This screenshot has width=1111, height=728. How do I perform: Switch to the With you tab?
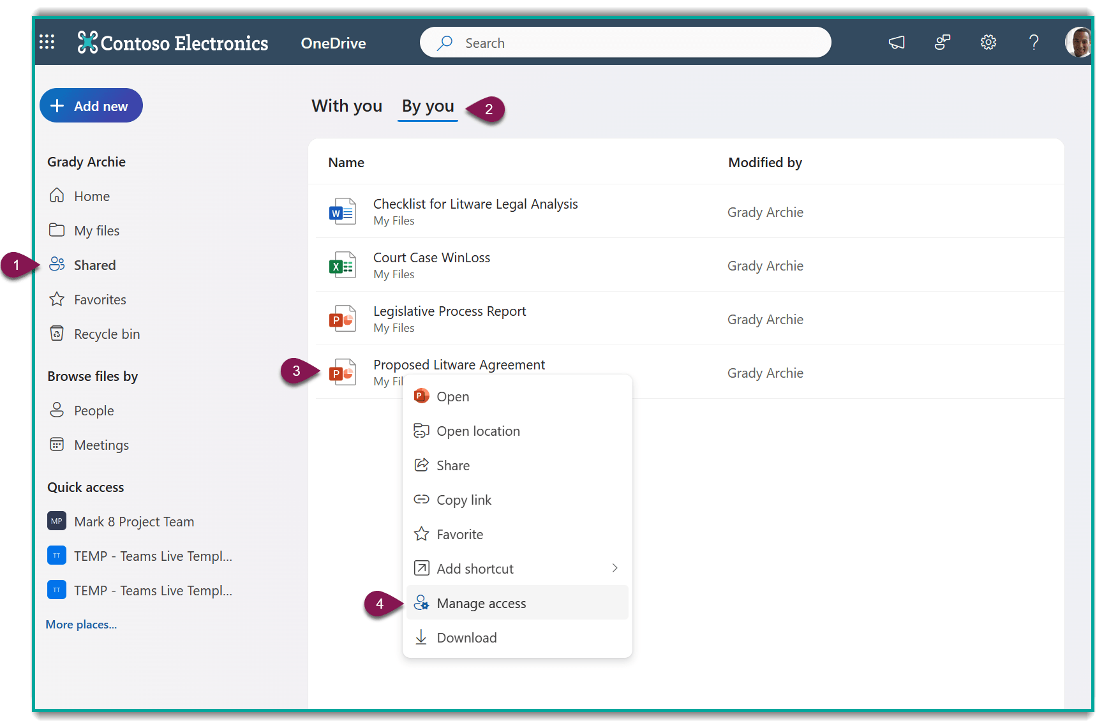point(347,106)
